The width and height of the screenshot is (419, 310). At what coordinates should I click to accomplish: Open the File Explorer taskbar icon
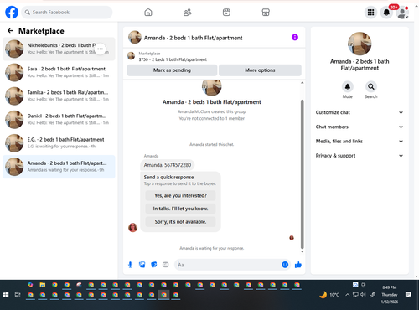click(43, 285)
